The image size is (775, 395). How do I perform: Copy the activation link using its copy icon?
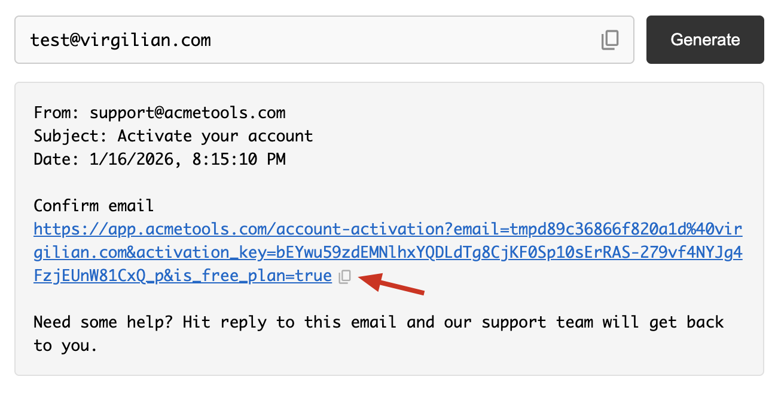tap(344, 276)
